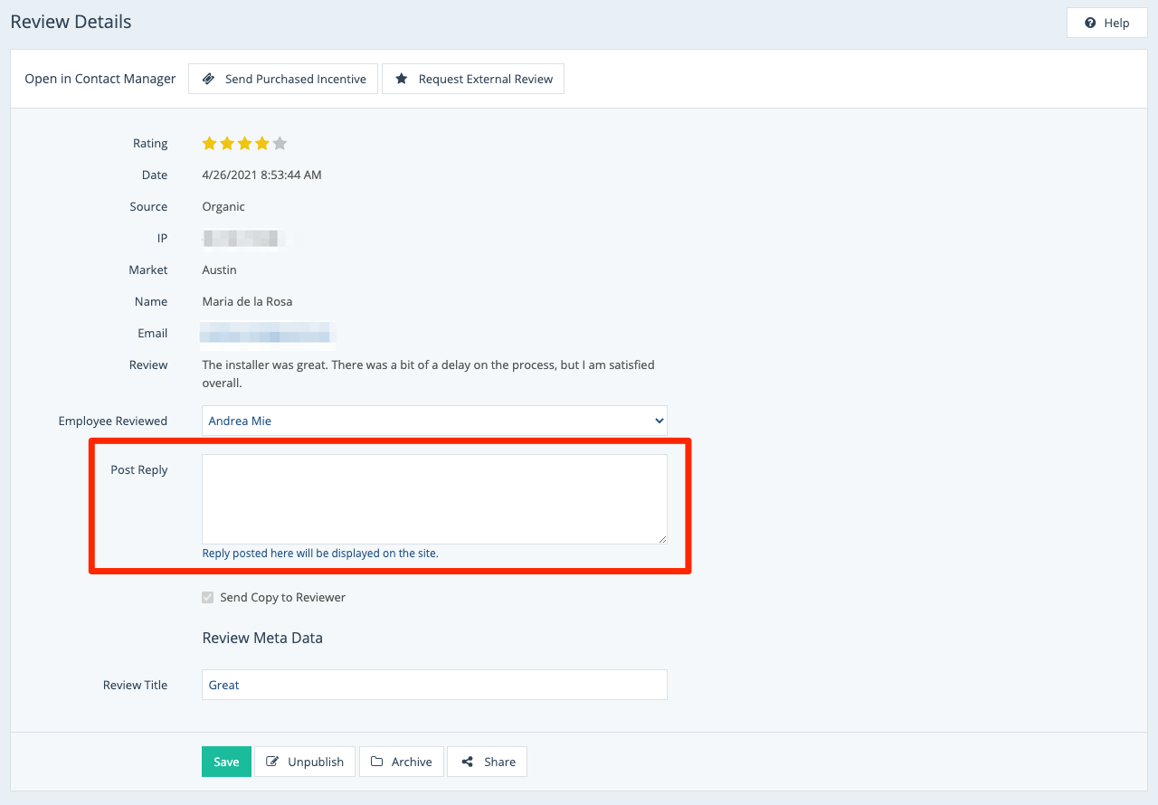The image size is (1158, 805).
Task: Toggle the Send Copy to Reviewer checkbox
Action: (208, 597)
